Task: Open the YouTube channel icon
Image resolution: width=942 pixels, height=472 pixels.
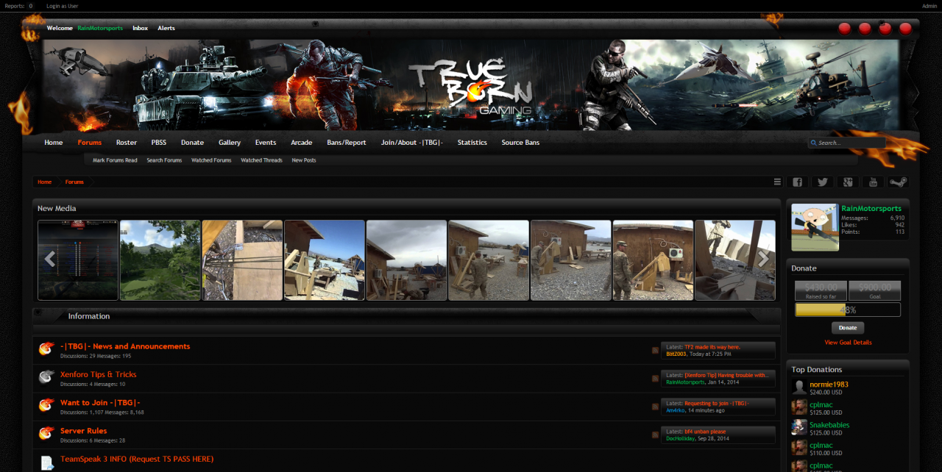Action: (x=873, y=182)
